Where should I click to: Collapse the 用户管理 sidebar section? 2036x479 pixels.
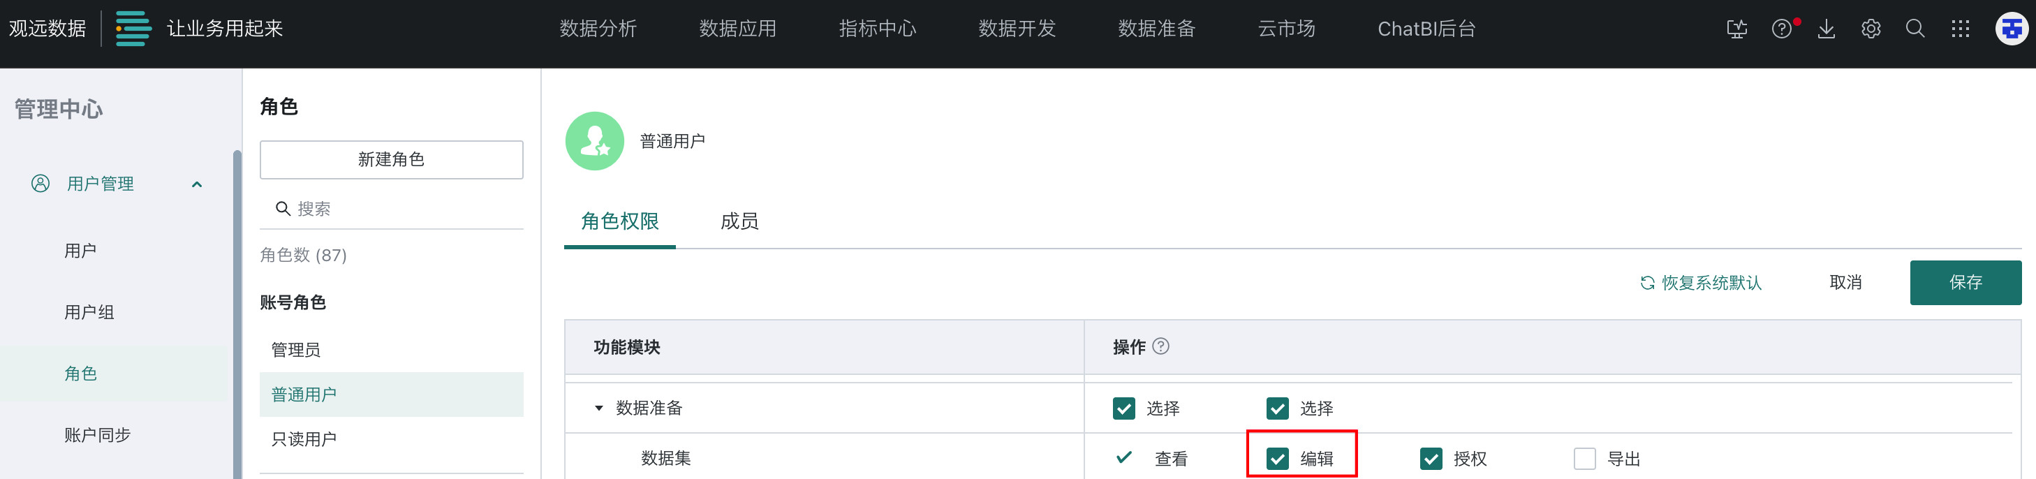[197, 184]
